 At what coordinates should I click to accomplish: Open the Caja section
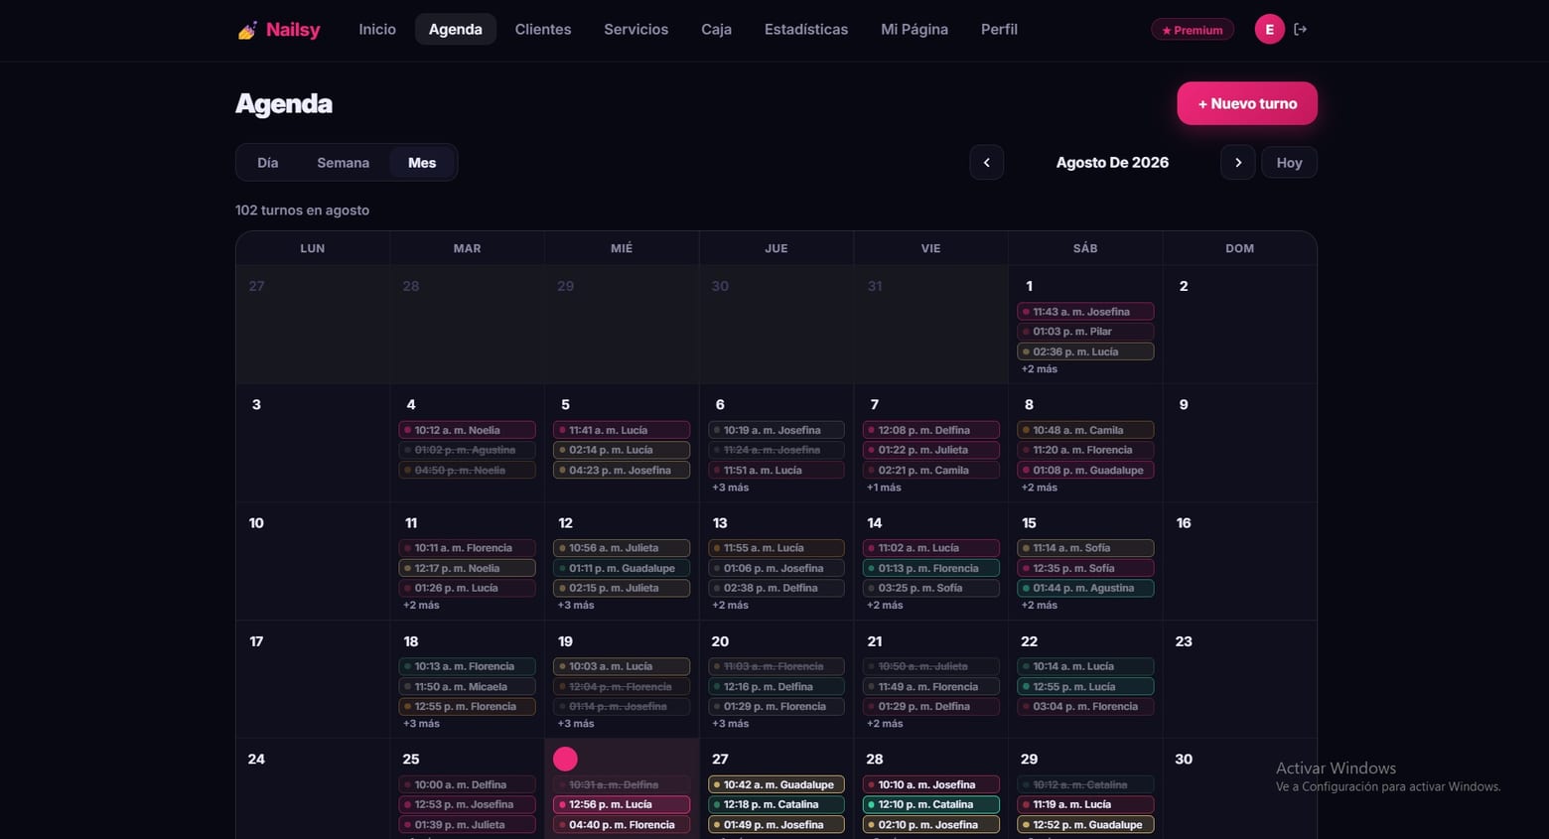(x=716, y=30)
